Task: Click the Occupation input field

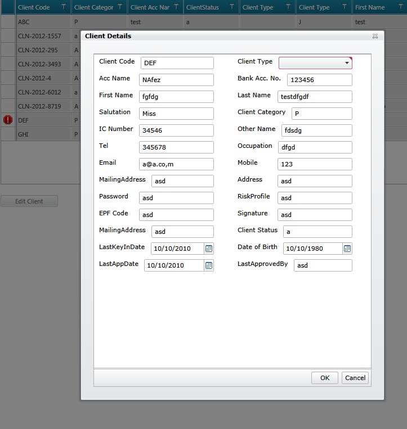Action: [315, 147]
